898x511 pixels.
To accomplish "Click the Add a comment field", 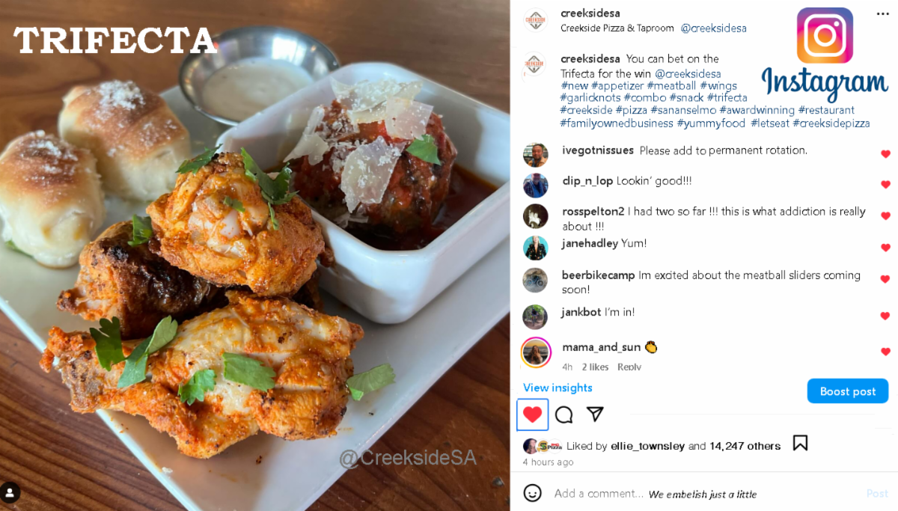I will tap(599, 493).
